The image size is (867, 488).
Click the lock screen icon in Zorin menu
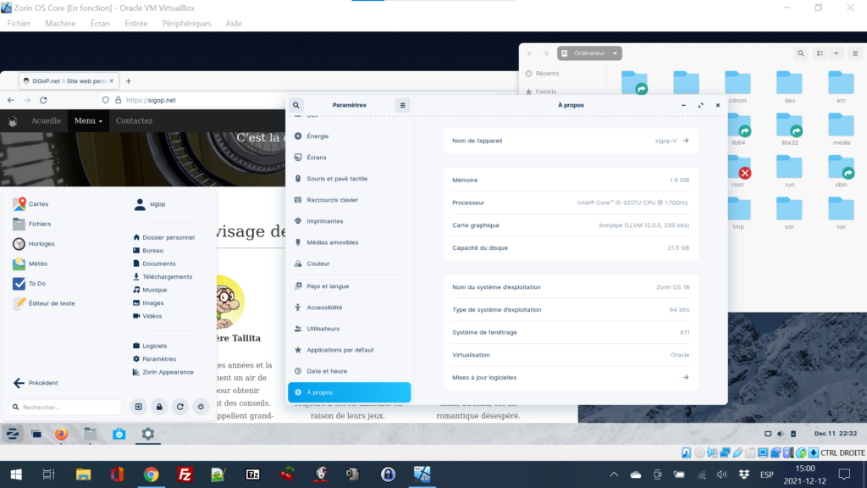159,407
